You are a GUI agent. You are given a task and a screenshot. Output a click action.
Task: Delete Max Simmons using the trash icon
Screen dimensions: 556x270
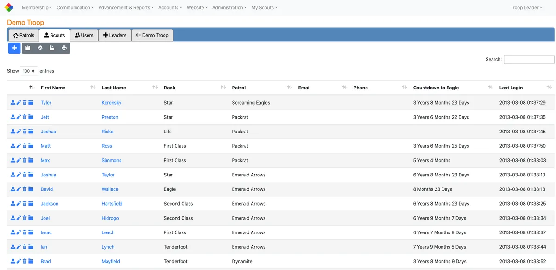[24, 160]
